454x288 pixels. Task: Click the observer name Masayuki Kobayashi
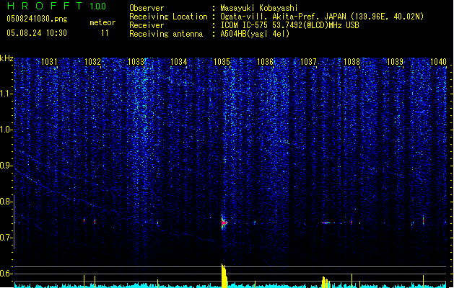pos(259,8)
